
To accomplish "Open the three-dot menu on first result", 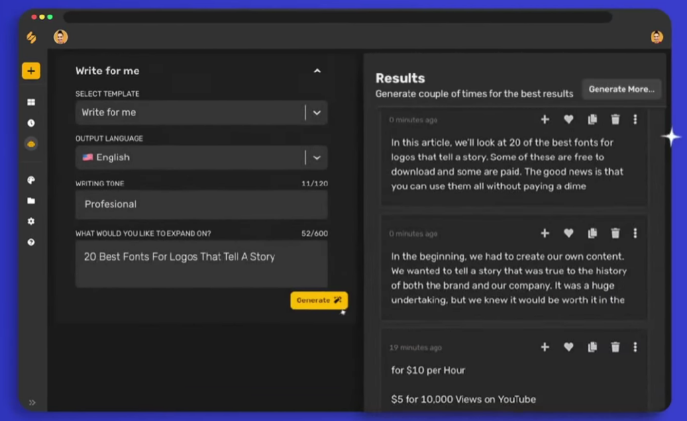I will click(x=635, y=119).
